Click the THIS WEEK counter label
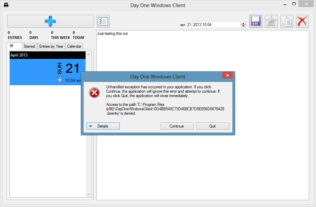The image size is (316, 207). [61, 38]
